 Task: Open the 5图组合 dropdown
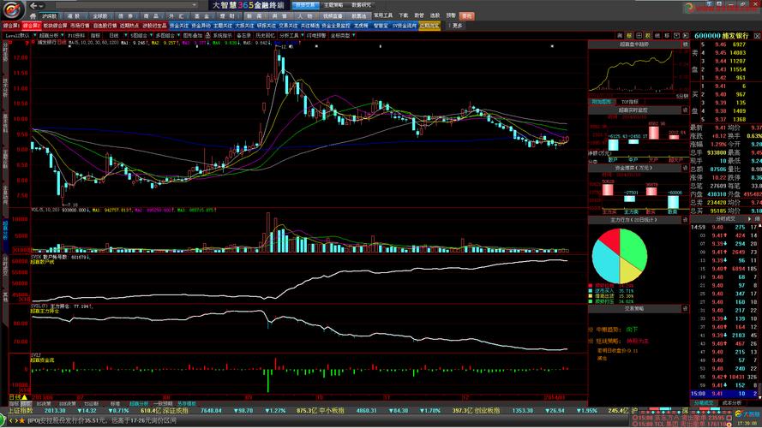(x=151, y=35)
